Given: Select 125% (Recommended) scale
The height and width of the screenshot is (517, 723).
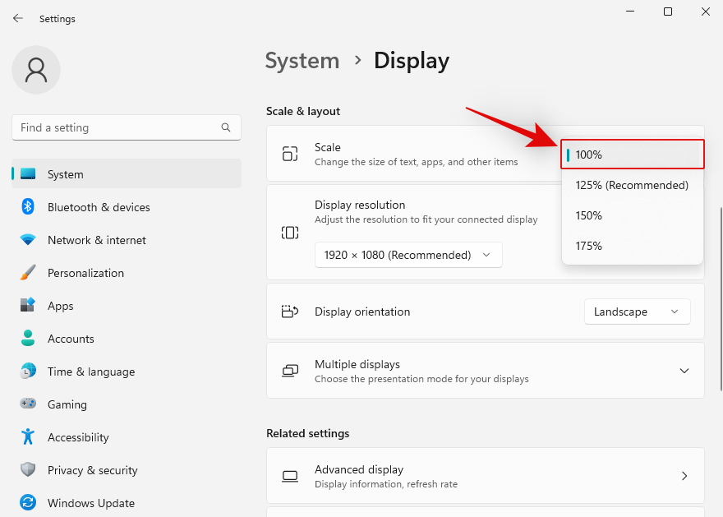Looking at the screenshot, I should (631, 185).
